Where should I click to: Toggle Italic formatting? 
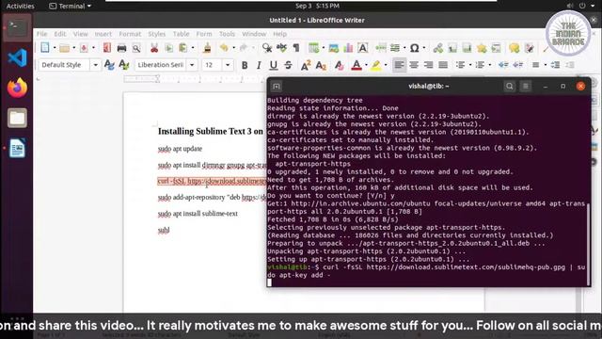[x=259, y=65]
